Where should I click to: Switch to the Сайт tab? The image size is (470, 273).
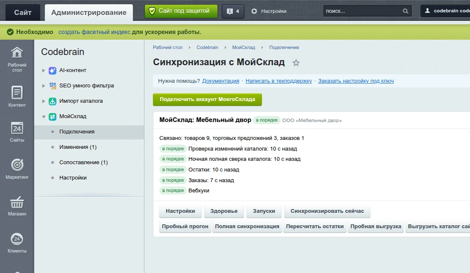pos(23,12)
